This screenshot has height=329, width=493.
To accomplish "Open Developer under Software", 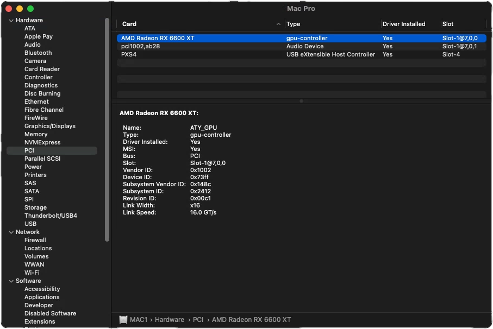I will (39, 306).
